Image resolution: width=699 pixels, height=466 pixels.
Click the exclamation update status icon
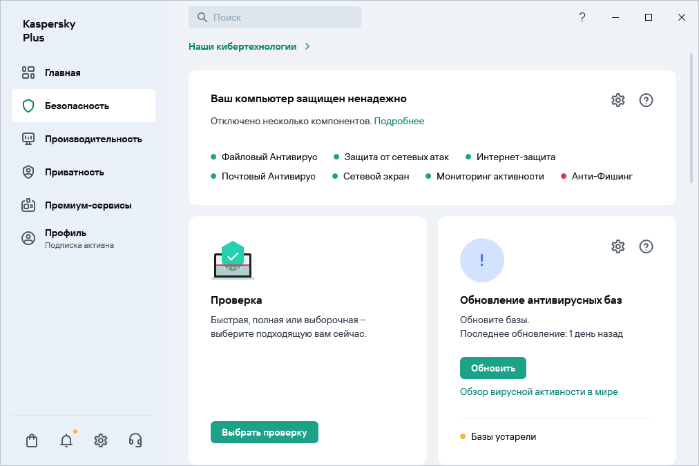482,260
